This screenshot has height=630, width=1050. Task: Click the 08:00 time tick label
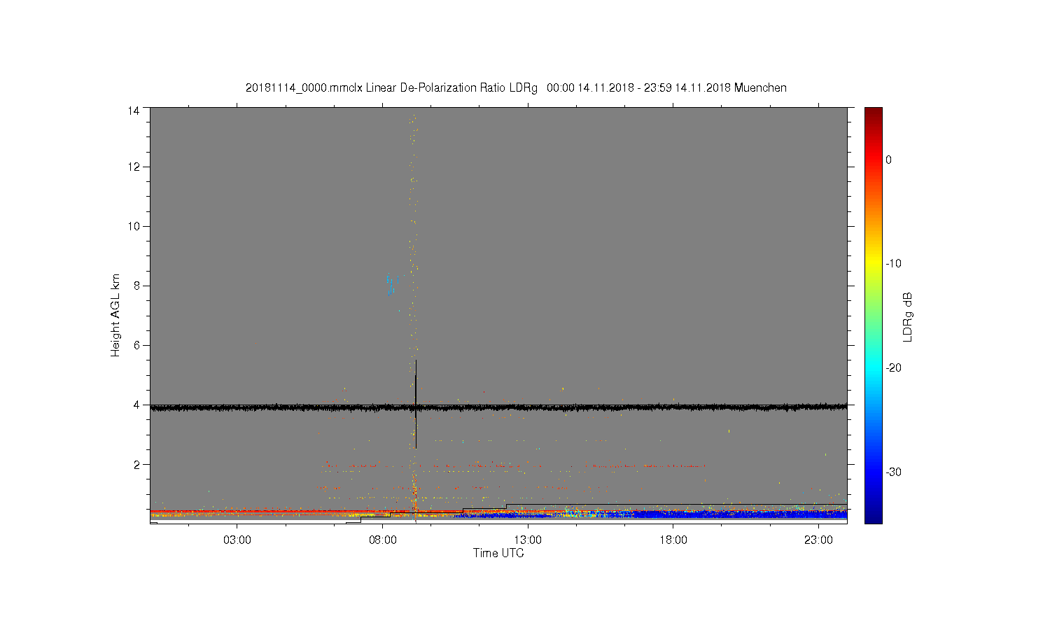point(383,540)
